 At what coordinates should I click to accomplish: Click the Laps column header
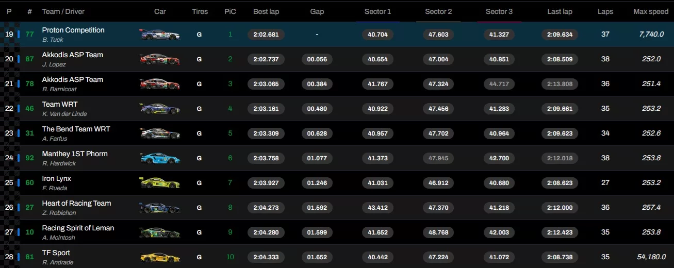point(605,11)
